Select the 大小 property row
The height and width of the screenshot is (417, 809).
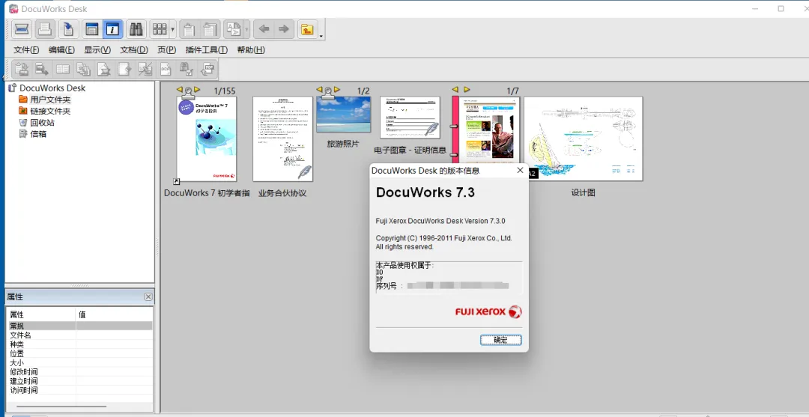(x=80, y=362)
